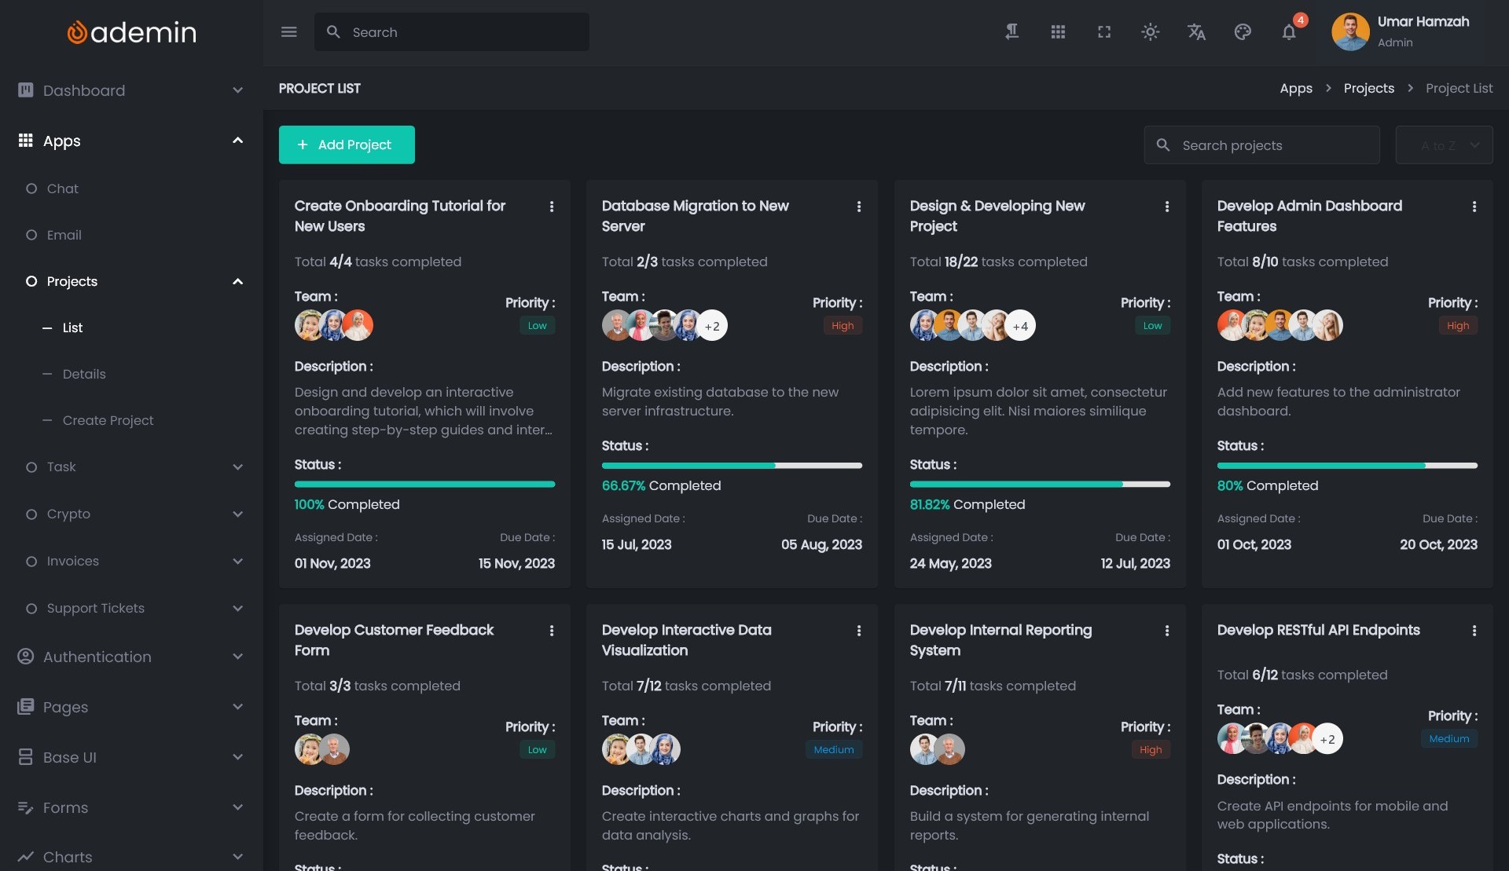This screenshot has width=1509, height=871.
Task: Click Projects breadcrumb link
Action: pyautogui.click(x=1368, y=89)
